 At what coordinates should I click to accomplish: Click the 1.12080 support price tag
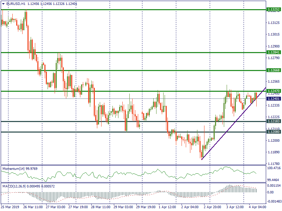pos(274,132)
